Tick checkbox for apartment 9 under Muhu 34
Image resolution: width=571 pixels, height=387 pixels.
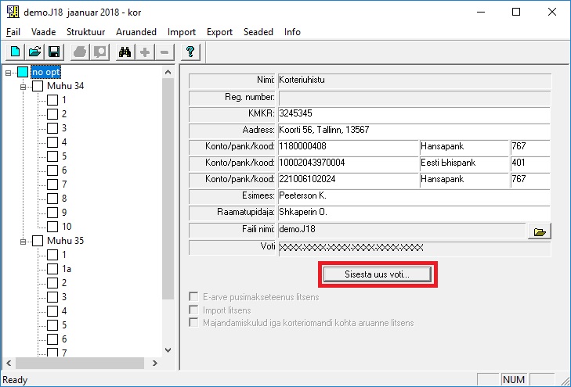pyautogui.click(x=52, y=213)
